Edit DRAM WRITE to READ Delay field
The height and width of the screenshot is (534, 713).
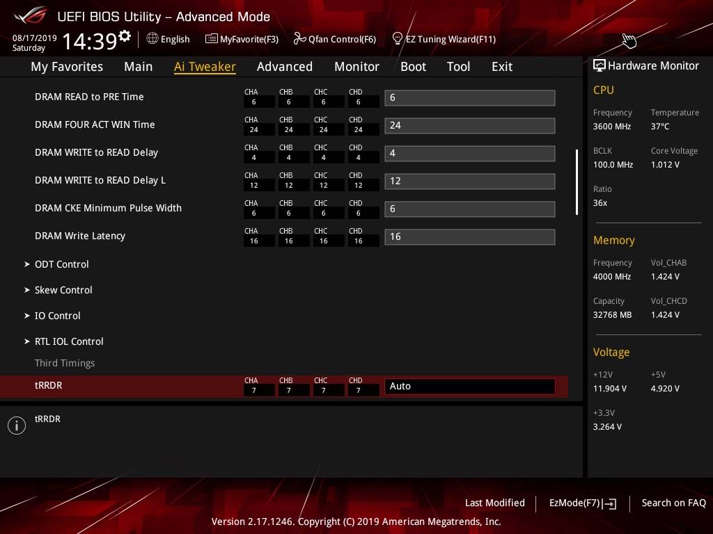coord(470,153)
